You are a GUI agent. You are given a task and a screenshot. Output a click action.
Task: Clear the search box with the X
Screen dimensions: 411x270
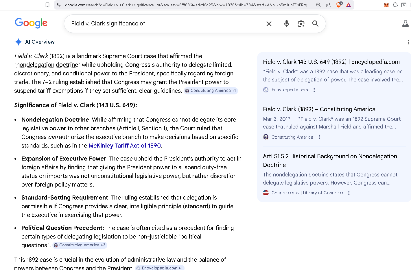point(269,24)
